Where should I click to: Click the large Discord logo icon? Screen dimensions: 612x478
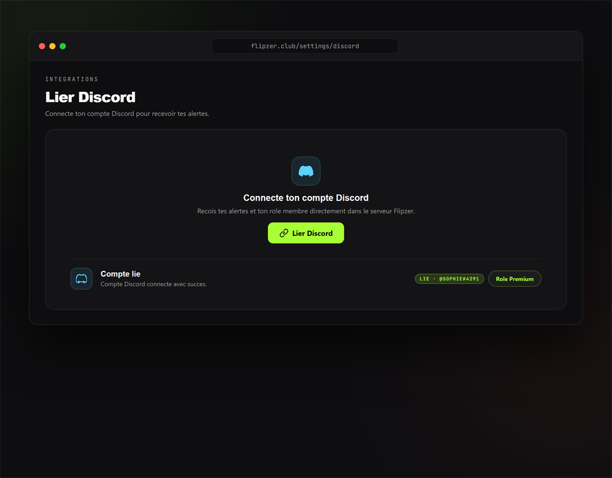[305, 171]
